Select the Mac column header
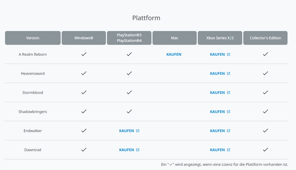296x170 pixels. (x=175, y=38)
